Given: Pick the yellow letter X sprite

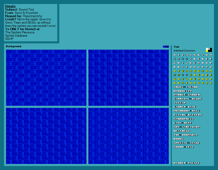Looking at the screenshot, I should tap(203, 83).
